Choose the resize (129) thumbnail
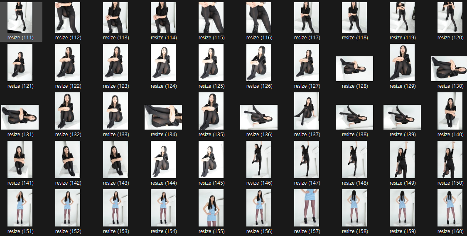 (402, 63)
